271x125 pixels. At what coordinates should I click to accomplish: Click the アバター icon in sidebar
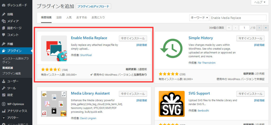coord(3,118)
